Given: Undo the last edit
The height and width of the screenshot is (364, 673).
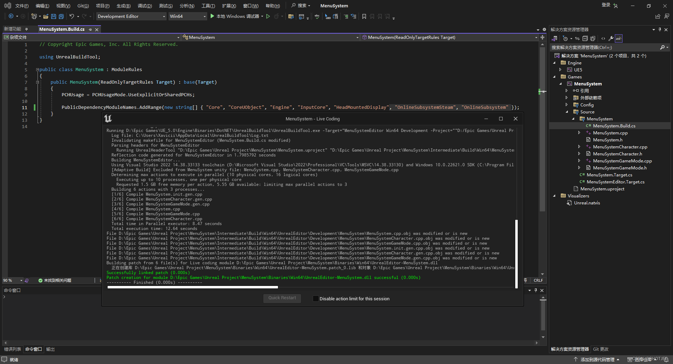Looking at the screenshot, I should [x=72, y=16].
